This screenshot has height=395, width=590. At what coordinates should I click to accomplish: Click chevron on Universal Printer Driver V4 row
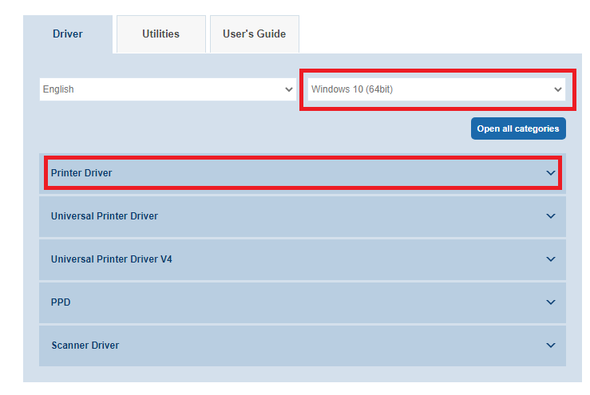point(551,259)
